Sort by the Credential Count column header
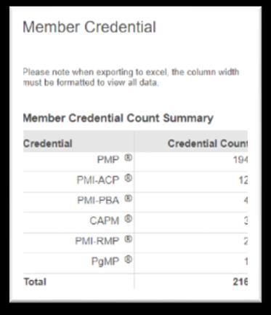This screenshot has width=271, height=315. click(x=208, y=143)
